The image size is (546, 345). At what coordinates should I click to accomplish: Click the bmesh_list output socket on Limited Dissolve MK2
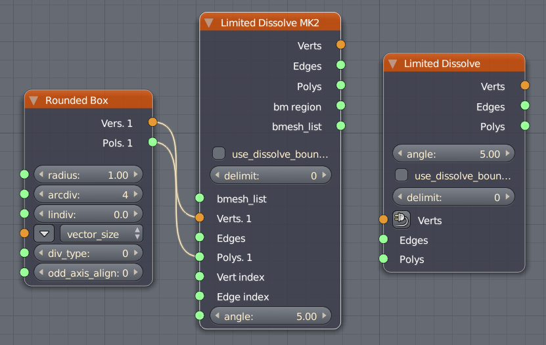click(340, 125)
